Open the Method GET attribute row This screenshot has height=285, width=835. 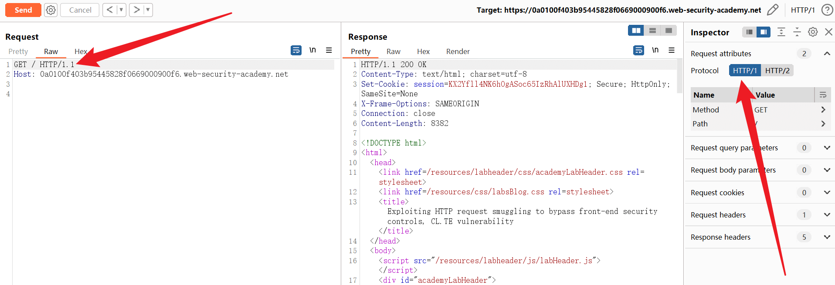pos(760,110)
